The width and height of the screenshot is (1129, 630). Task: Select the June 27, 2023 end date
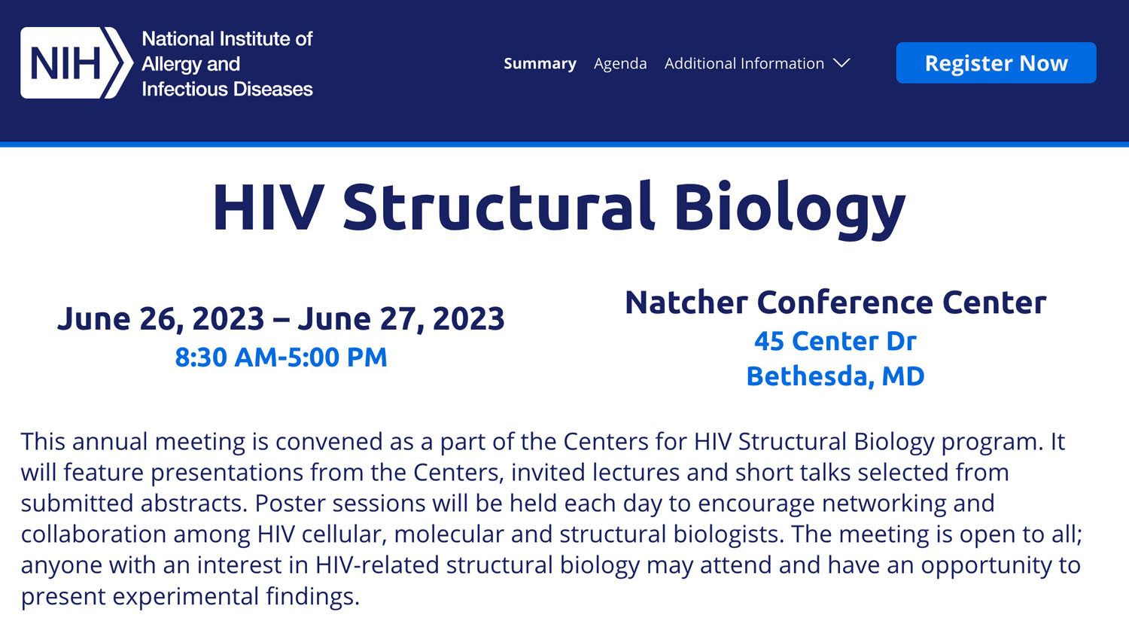coord(401,319)
